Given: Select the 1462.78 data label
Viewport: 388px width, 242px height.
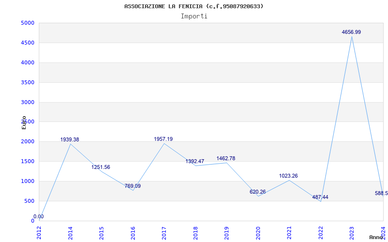Looking at the screenshot, I should (x=226, y=158).
